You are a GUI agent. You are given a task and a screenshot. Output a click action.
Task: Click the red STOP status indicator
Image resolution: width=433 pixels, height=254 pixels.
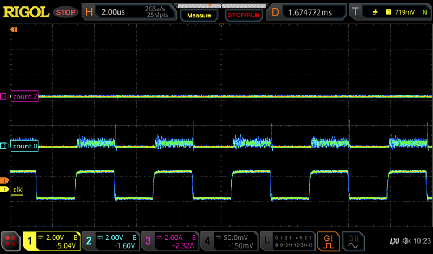[x=66, y=11]
